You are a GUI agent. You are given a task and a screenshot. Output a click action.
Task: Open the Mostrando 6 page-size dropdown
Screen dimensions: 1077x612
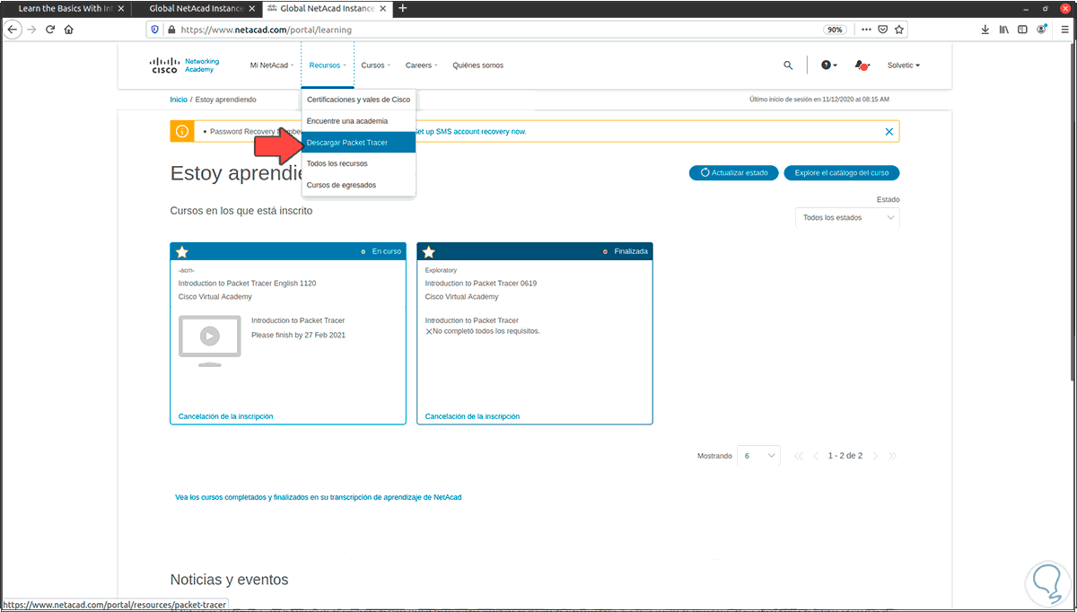(758, 456)
